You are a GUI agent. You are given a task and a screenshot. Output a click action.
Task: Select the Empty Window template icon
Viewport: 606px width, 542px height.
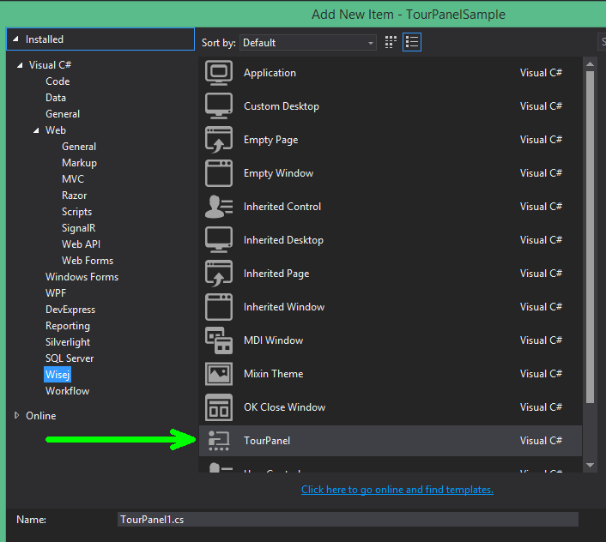click(x=219, y=173)
